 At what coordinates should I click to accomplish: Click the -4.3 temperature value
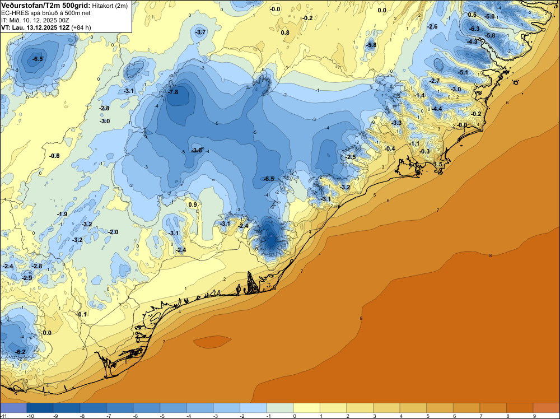click(x=472, y=41)
